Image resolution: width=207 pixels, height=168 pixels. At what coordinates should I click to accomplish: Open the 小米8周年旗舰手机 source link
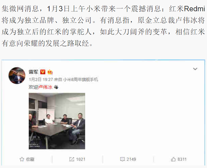click(81, 80)
